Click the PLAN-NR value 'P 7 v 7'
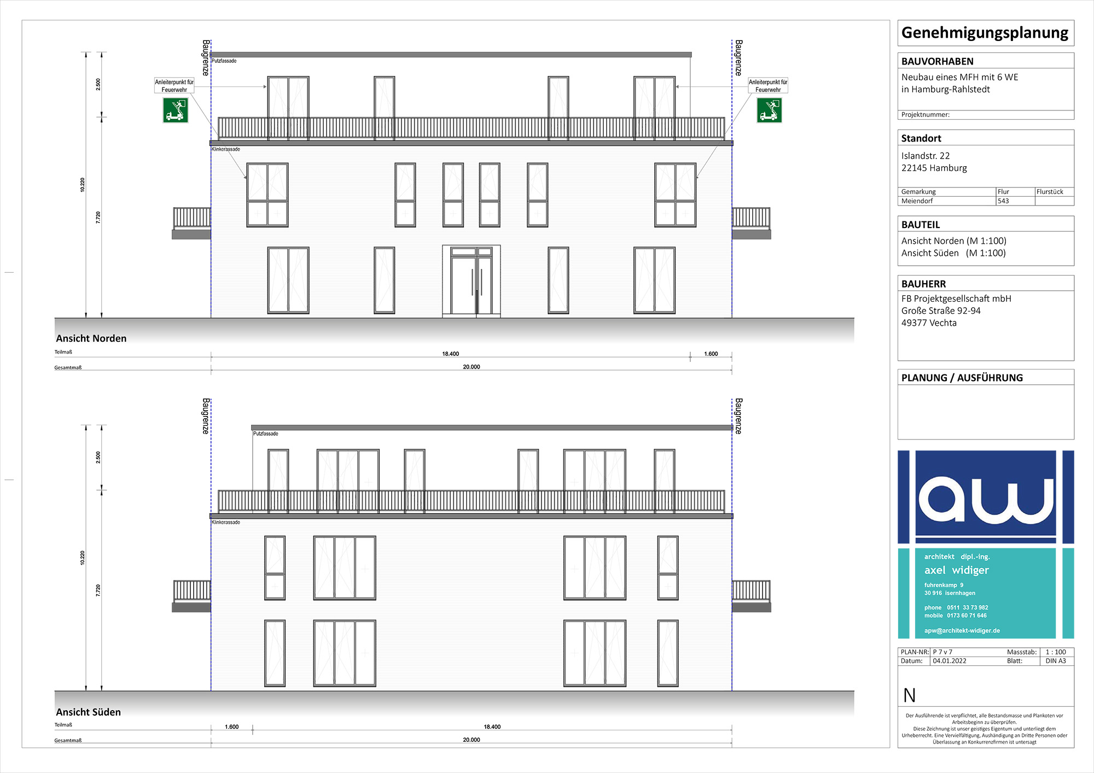1094x773 pixels. (942, 652)
